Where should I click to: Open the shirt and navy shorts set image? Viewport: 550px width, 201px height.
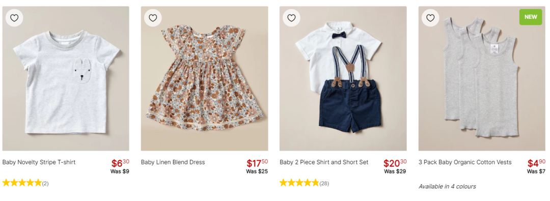point(343,78)
